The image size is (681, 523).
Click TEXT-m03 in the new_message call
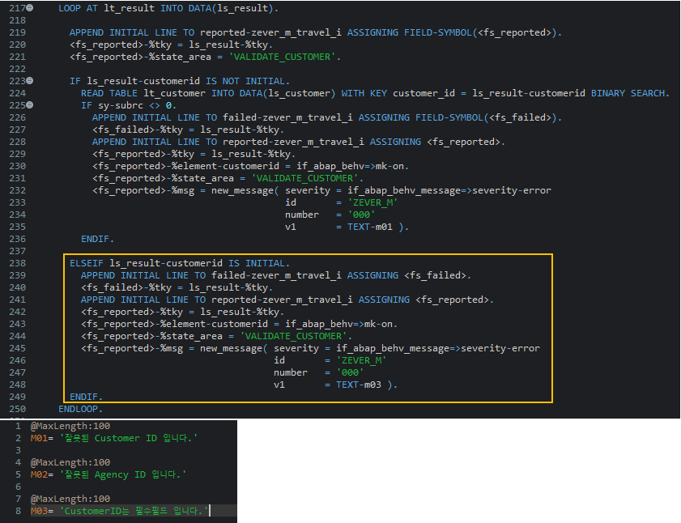358,385
